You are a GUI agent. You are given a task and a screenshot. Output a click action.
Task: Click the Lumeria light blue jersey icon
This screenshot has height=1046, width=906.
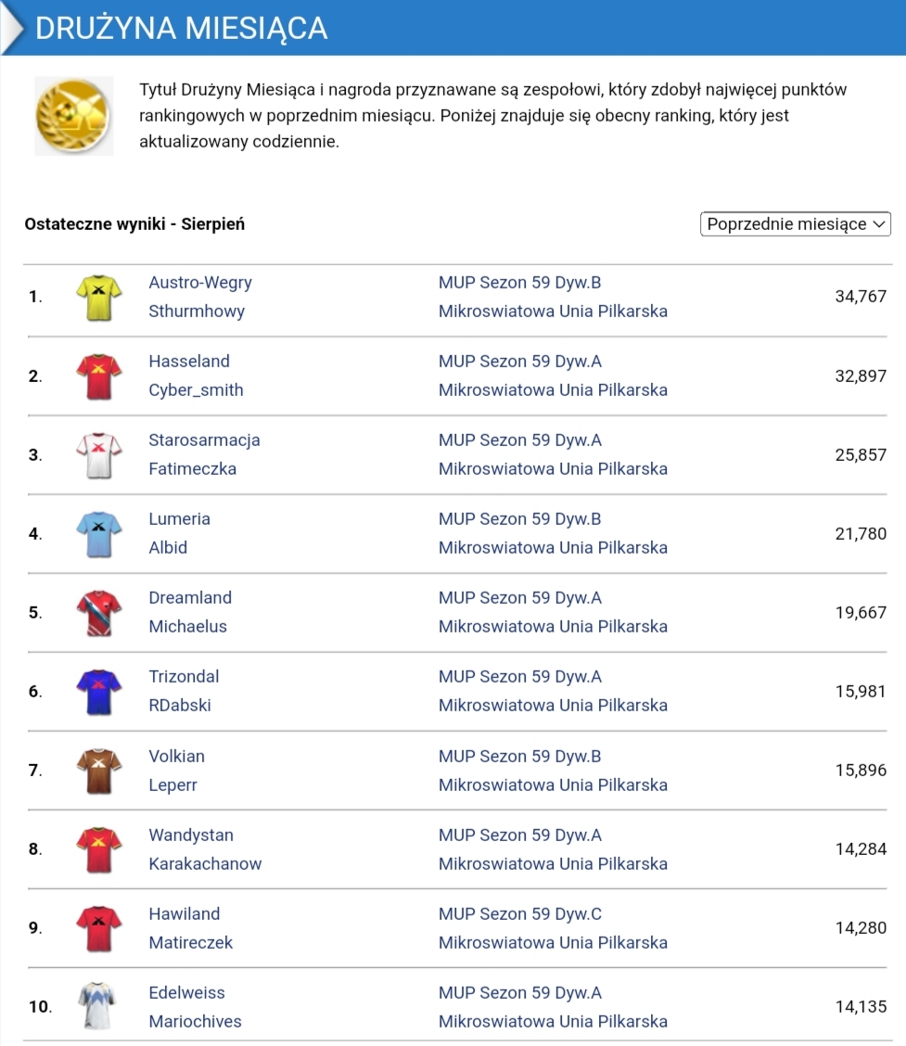coord(99,534)
